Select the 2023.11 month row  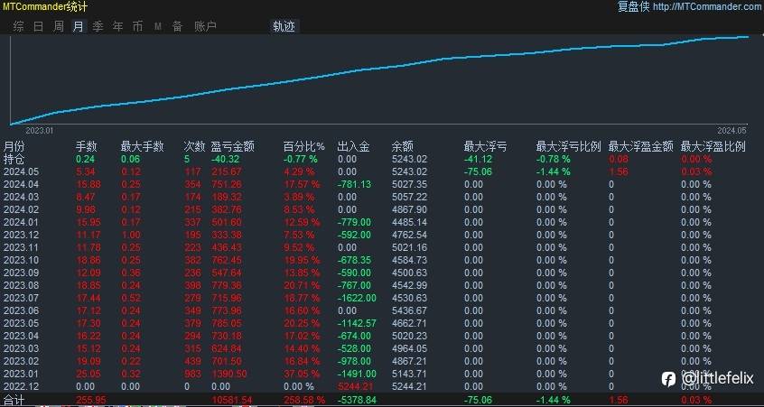point(382,247)
